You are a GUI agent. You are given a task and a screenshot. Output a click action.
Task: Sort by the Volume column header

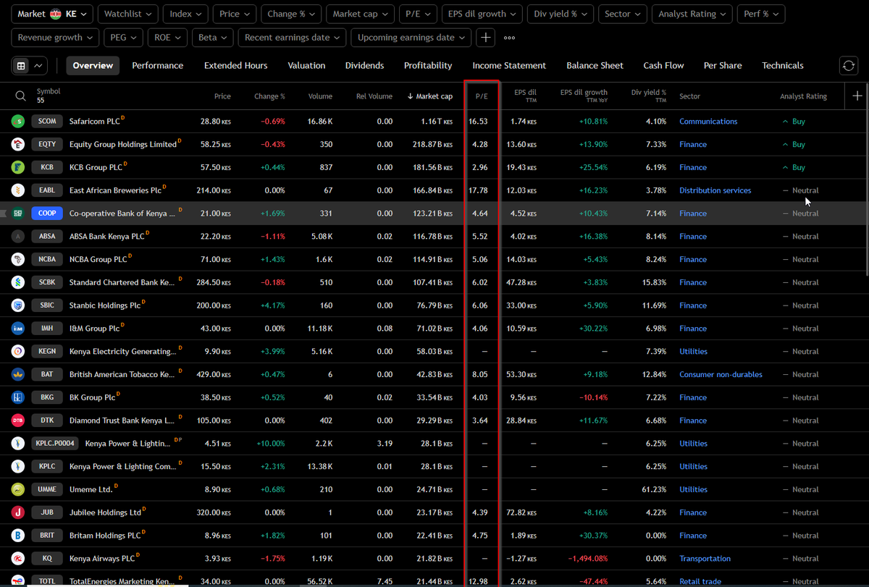coord(320,96)
